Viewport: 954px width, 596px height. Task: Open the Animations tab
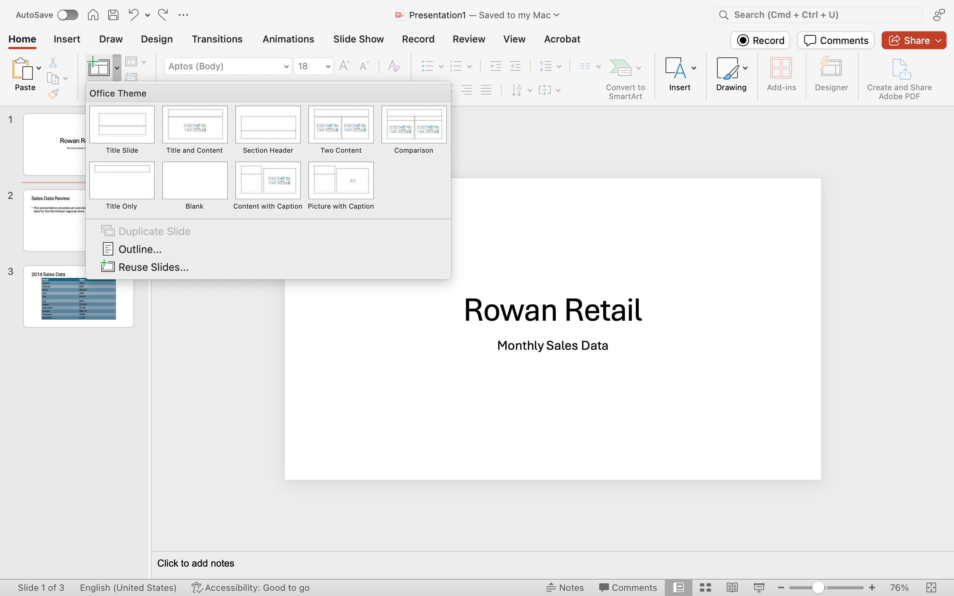tap(288, 39)
